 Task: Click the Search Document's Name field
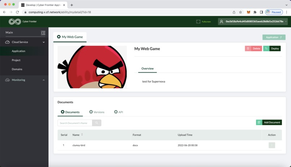pyautogui.click(x=75, y=123)
